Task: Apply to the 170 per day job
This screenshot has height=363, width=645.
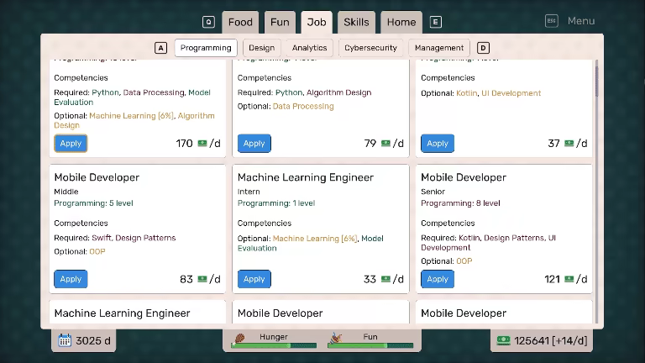Action: [71, 143]
